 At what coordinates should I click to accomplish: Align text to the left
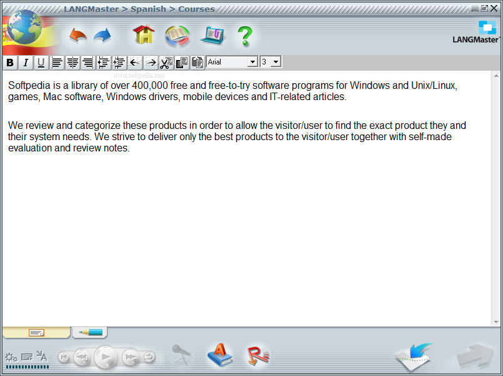pos(57,63)
